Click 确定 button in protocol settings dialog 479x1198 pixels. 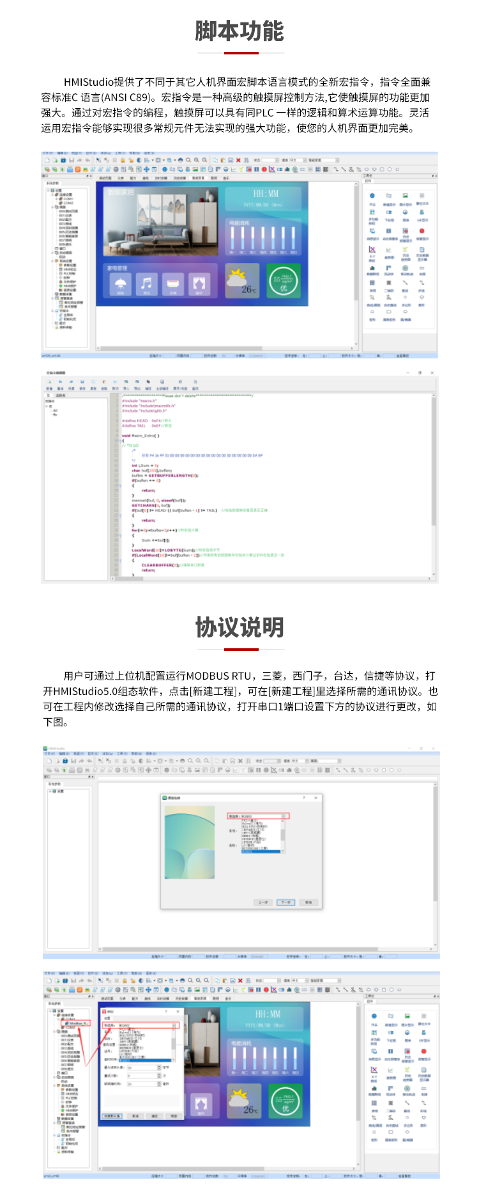154,1116
